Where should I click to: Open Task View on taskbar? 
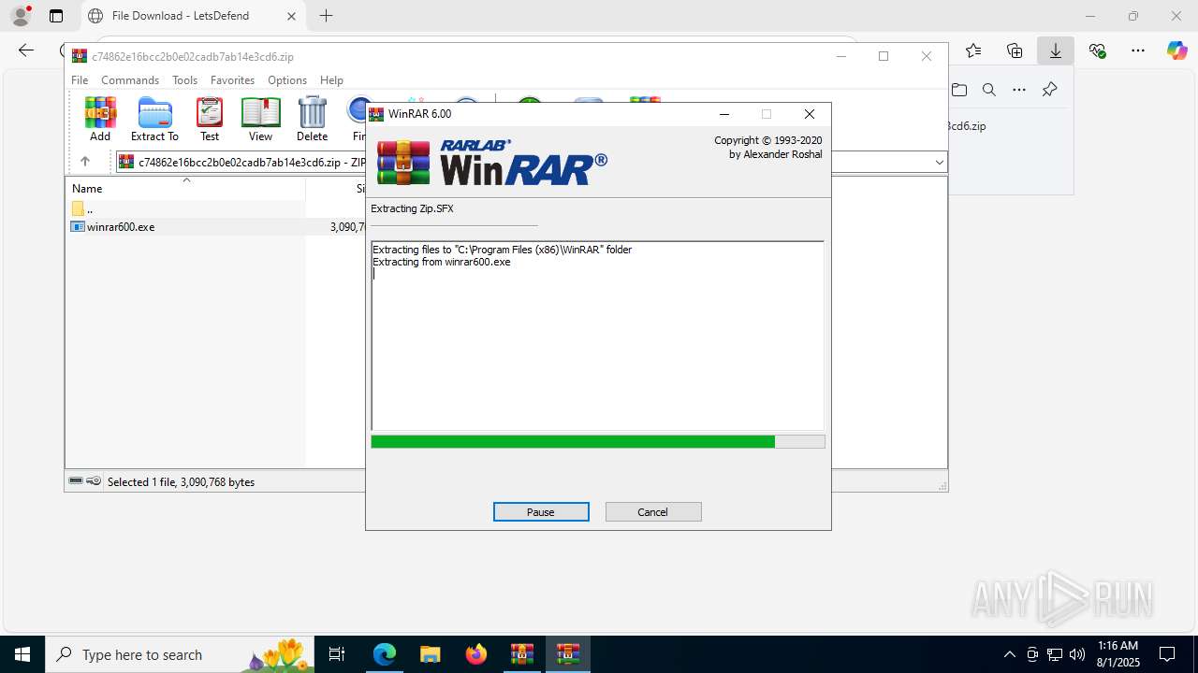pyautogui.click(x=338, y=654)
